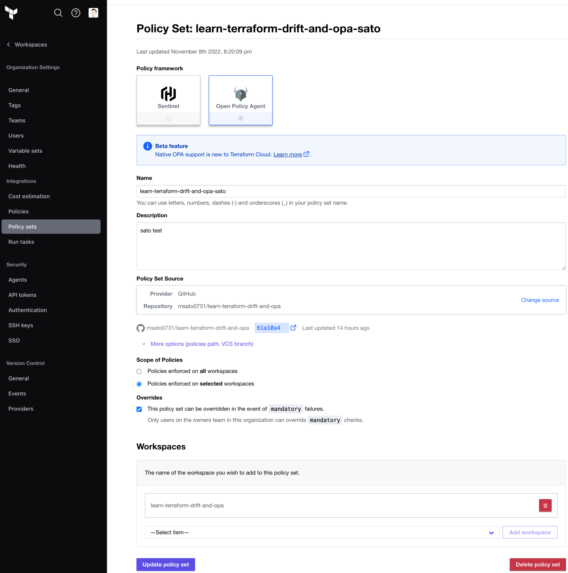Viewport: 568px width, 573px height.
Task: Click the Delete policy set button
Action: (537, 564)
